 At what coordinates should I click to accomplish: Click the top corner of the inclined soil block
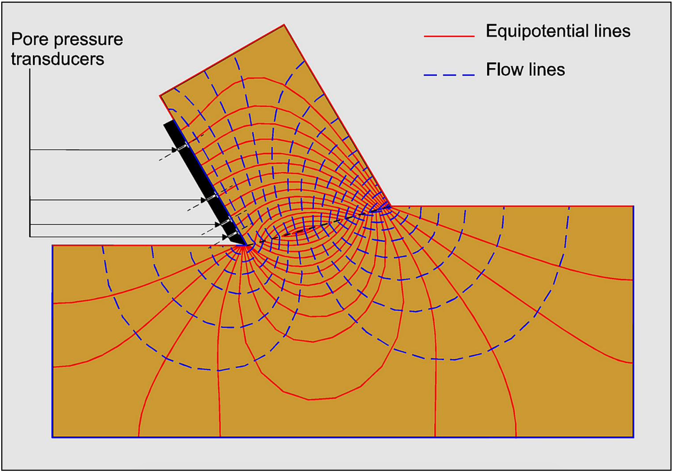tap(284, 25)
